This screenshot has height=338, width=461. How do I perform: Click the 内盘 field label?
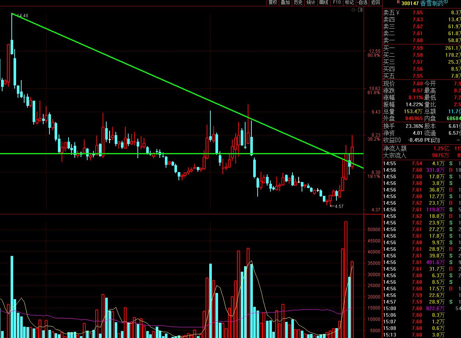click(x=430, y=118)
